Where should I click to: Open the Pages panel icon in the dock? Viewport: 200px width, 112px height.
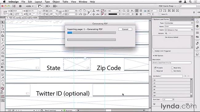(197, 22)
